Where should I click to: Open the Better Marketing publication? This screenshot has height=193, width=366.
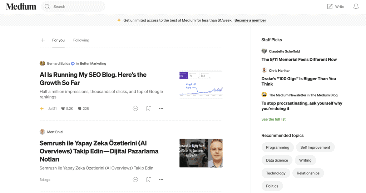tap(93, 64)
